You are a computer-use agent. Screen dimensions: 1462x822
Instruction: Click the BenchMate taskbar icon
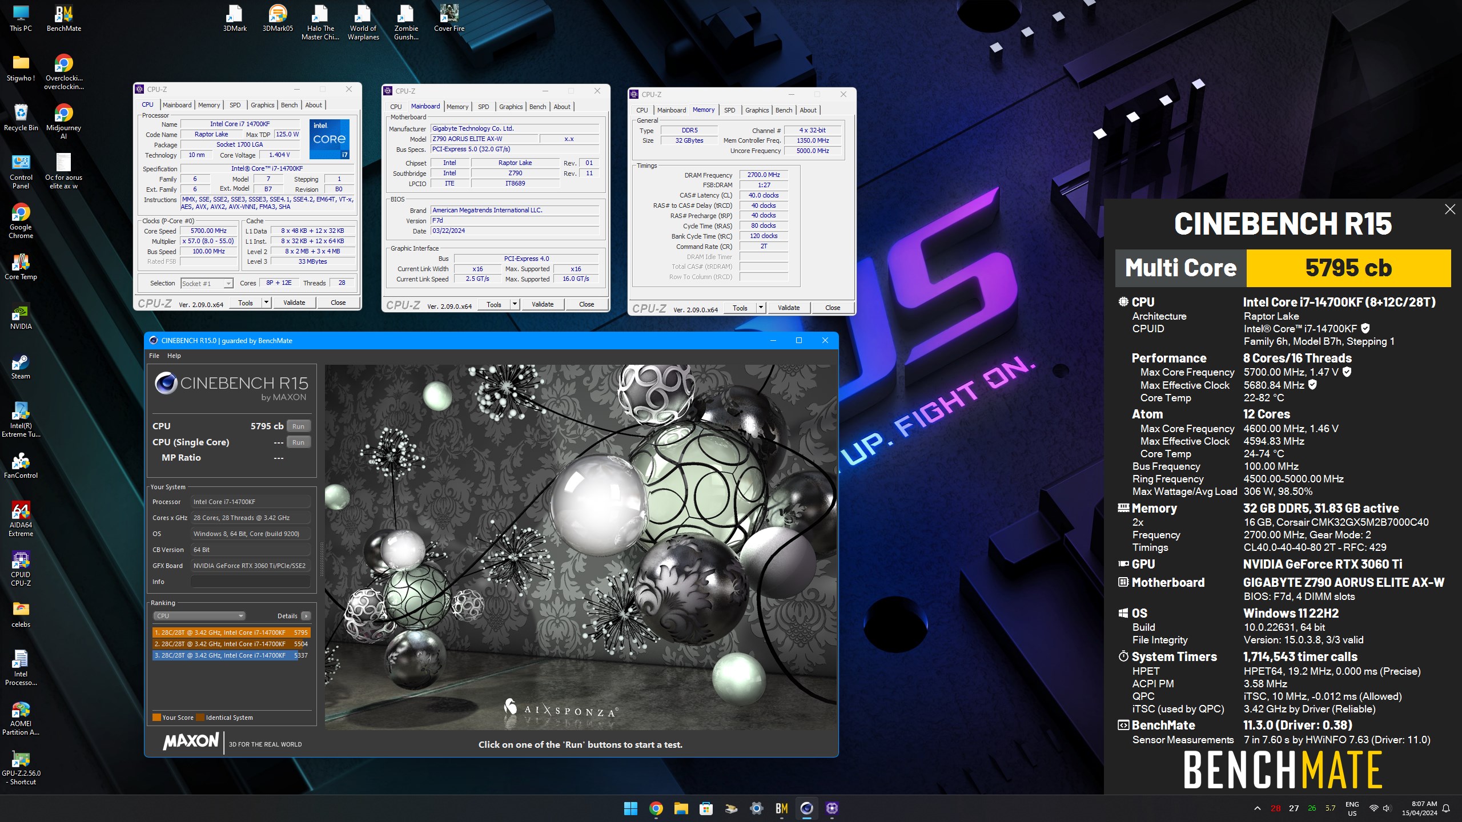click(x=781, y=808)
